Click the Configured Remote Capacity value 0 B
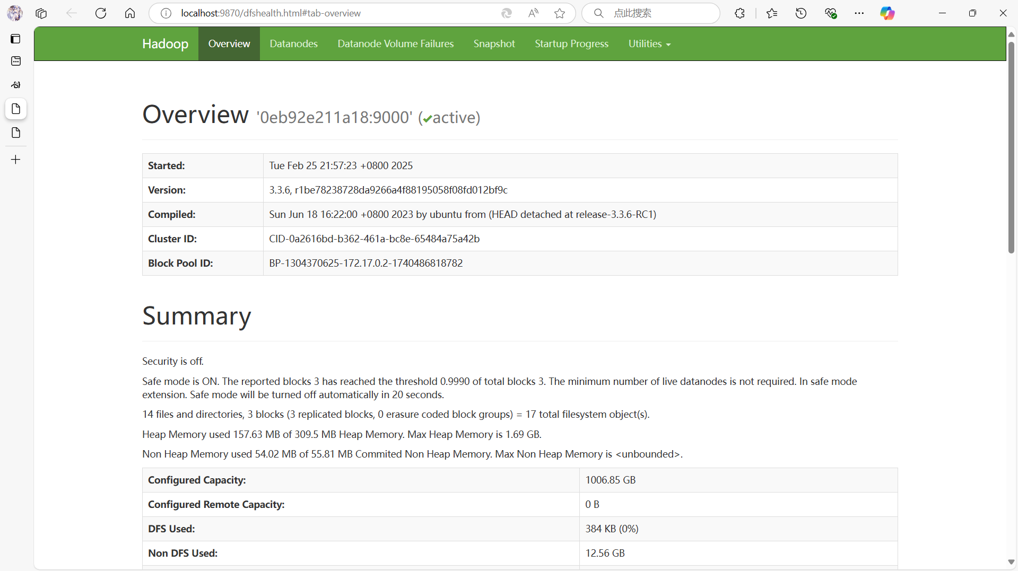 pos(592,505)
